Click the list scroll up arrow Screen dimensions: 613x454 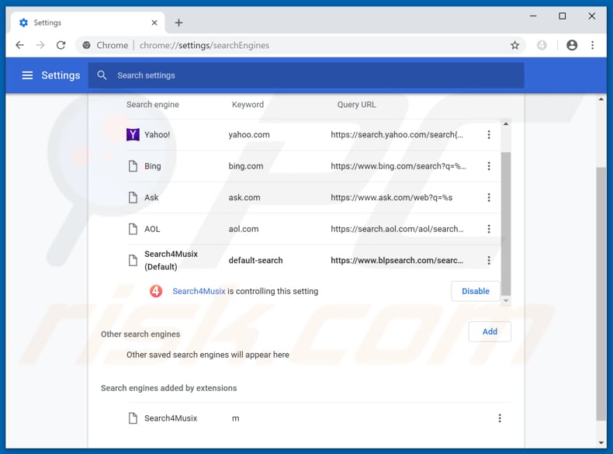[x=506, y=124]
